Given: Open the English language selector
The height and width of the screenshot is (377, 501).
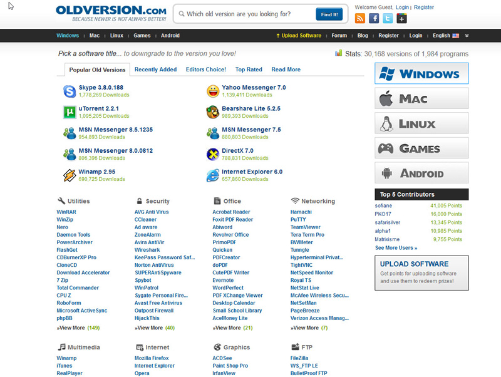Looking at the screenshot, I should 446,36.
